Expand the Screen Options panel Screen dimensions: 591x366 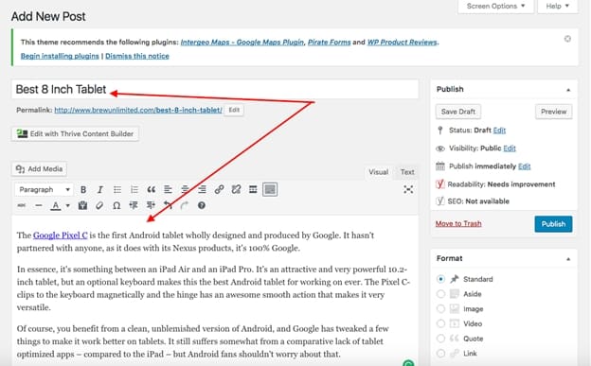[495, 6]
